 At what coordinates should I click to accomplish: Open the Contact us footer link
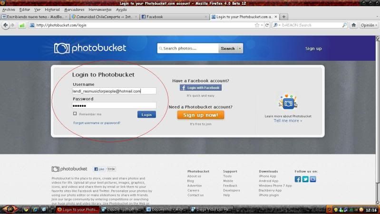point(195,195)
